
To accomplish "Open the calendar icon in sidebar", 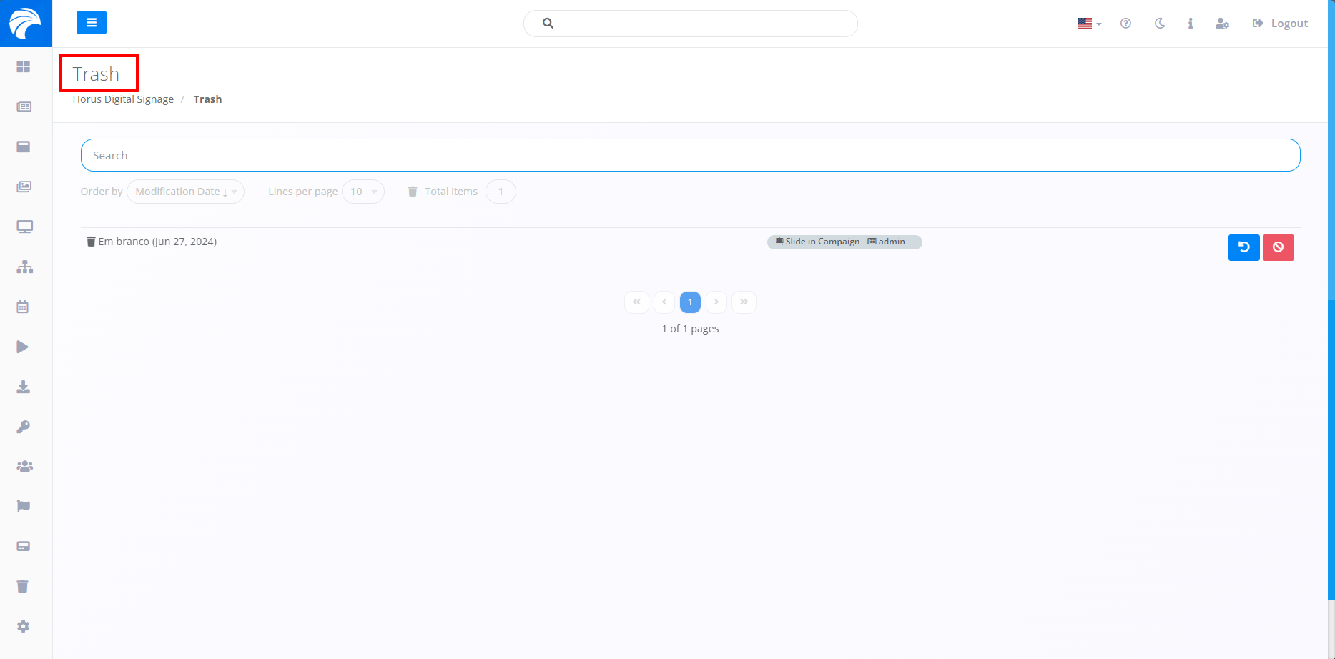I will point(23,307).
